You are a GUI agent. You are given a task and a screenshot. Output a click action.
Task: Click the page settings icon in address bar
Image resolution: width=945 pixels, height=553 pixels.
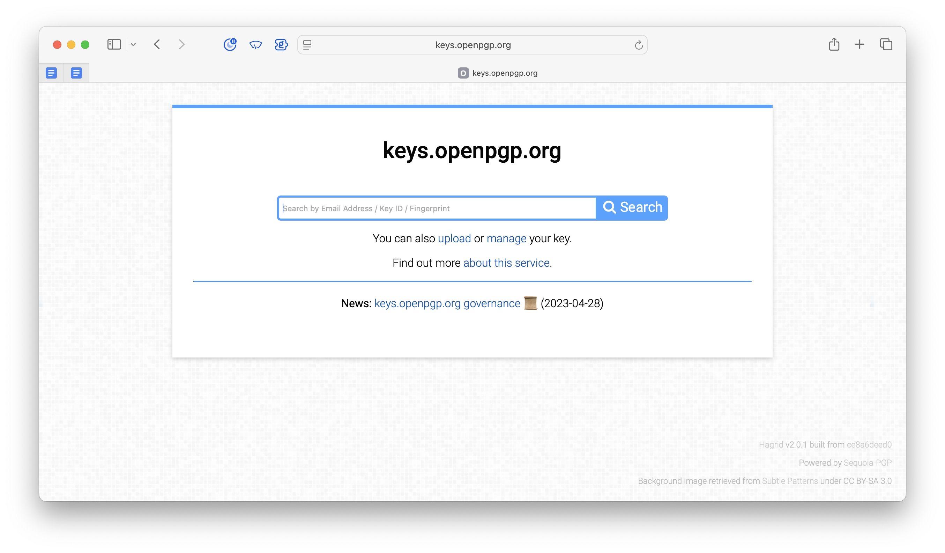click(x=307, y=45)
